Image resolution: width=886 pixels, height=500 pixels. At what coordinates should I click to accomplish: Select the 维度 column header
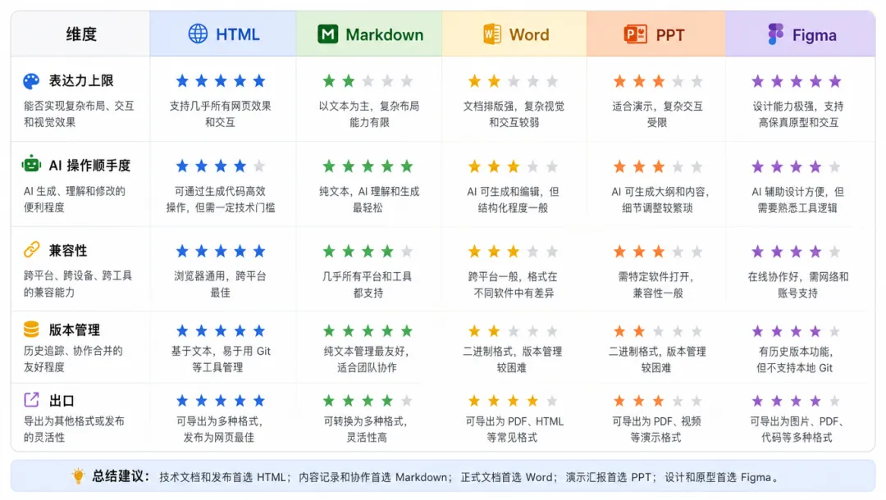coord(80,34)
